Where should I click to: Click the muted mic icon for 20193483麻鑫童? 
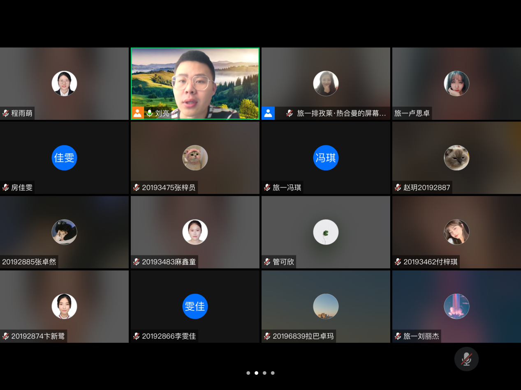pyautogui.click(x=137, y=262)
